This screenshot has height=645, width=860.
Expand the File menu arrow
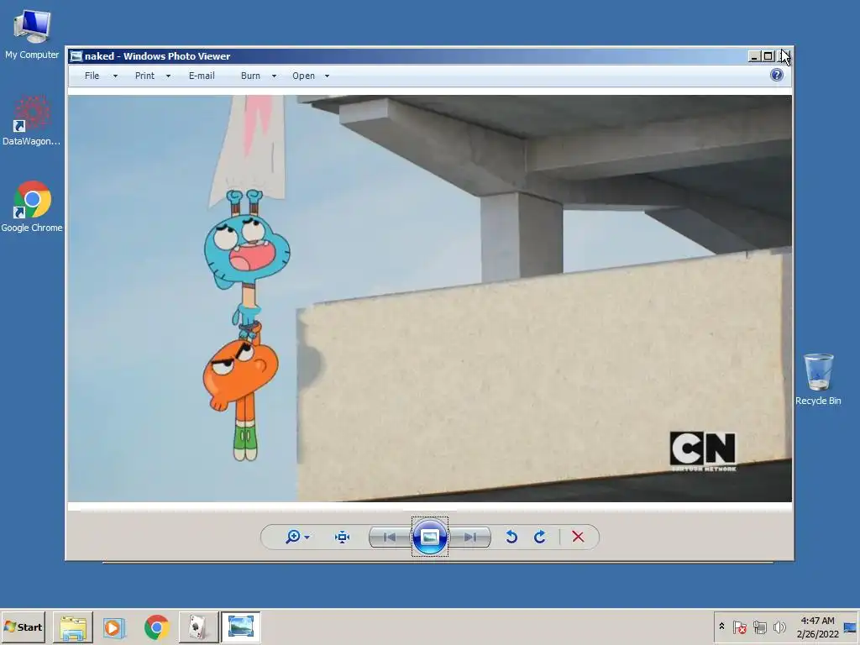pos(115,76)
